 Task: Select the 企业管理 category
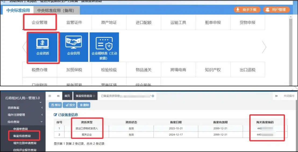click(40, 23)
